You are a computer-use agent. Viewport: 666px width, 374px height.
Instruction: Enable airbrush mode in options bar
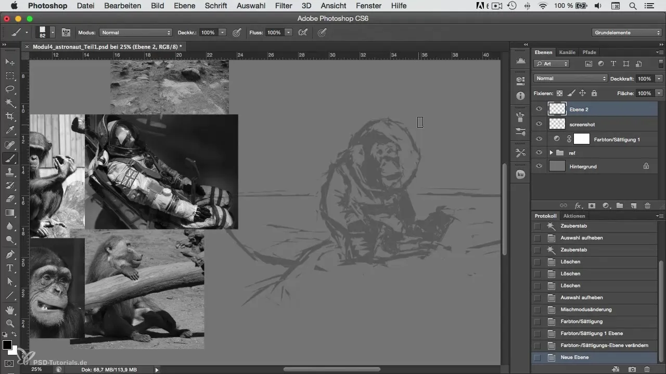click(x=302, y=32)
